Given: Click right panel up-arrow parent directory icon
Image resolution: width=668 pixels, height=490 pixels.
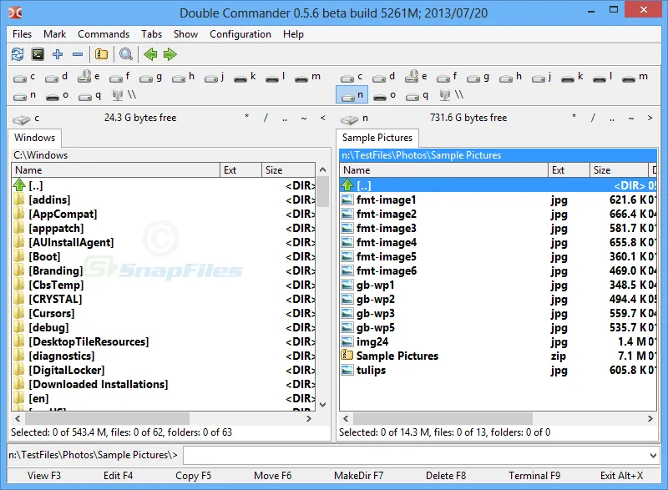Looking at the screenshot, I should point(347,184).
